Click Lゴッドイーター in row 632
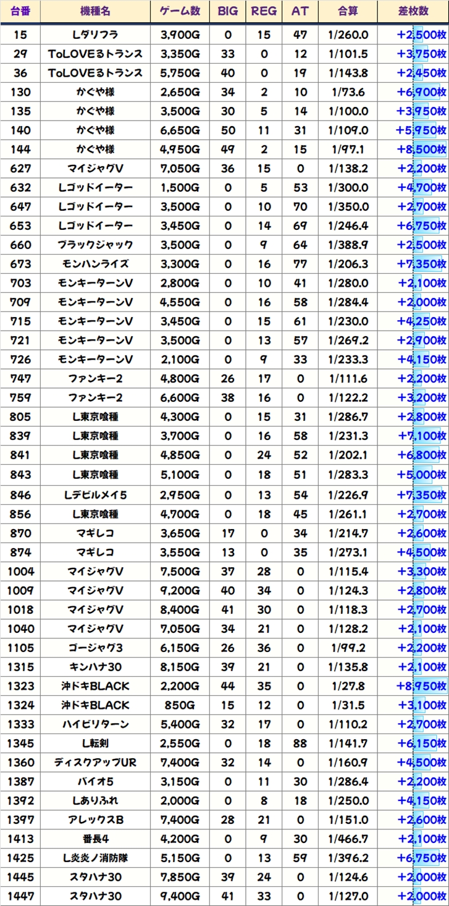The width and height of the screenshot is (449, 906). coord(95,188)
